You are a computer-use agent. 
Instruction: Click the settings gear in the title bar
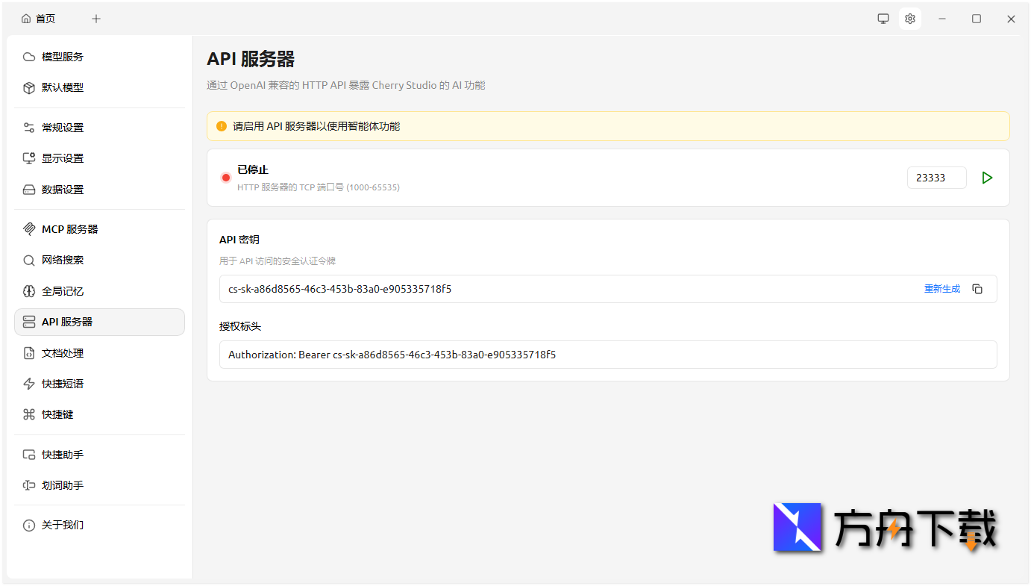point(909,18)
